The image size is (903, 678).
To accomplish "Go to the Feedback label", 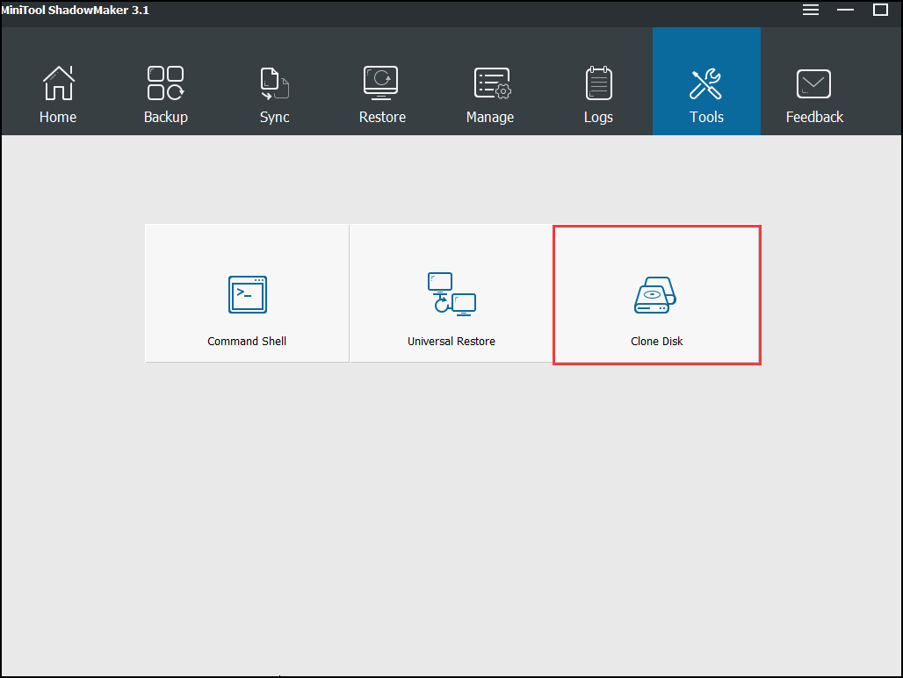I will click(814, 117).
